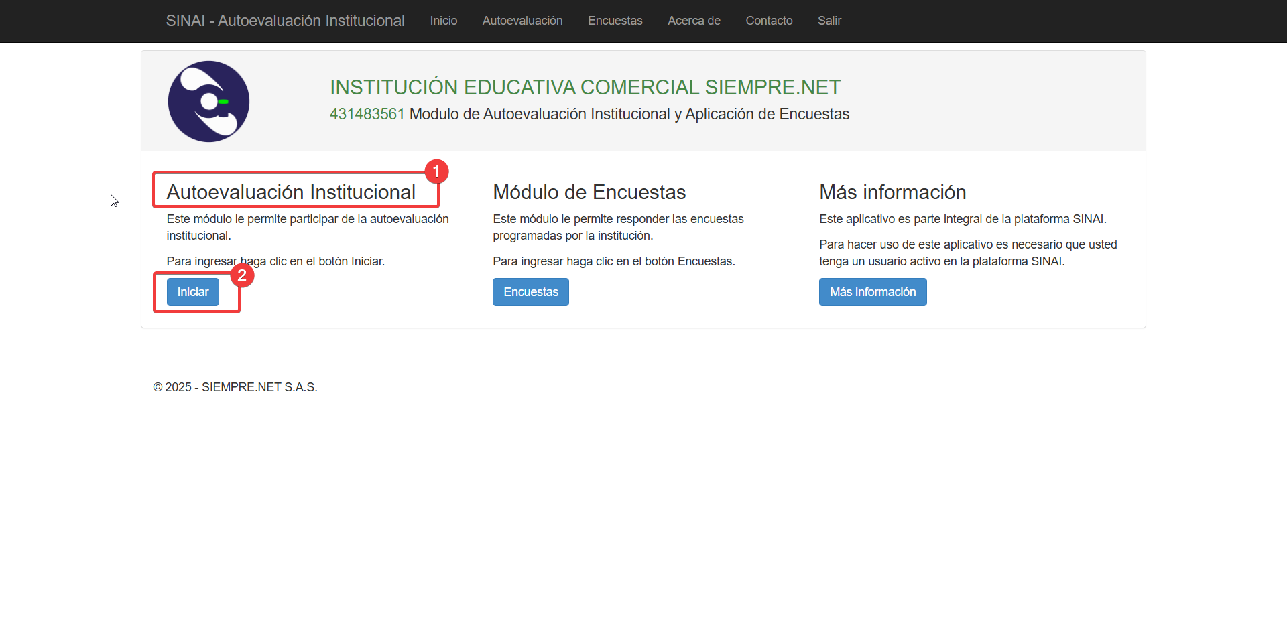Viewport: 1287px width, 633px height.
Task: Click the text Para ingresar haga clic en el botón Iniciar
Action: [275, 261]
